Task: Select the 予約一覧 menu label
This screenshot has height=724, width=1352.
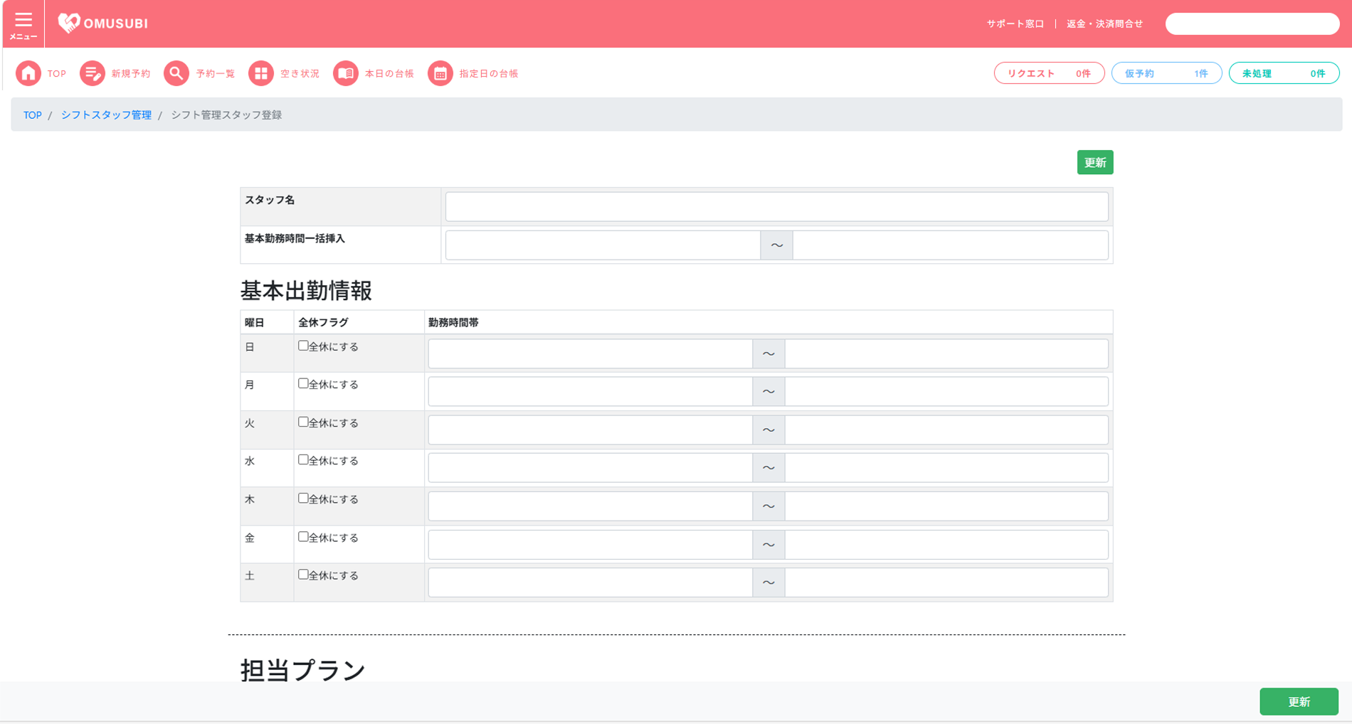Action: (216, 74)
